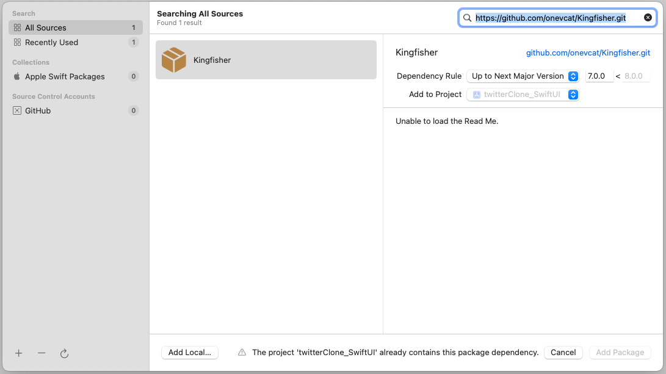Click the Apple logo icon

click(x=17, y=76)
